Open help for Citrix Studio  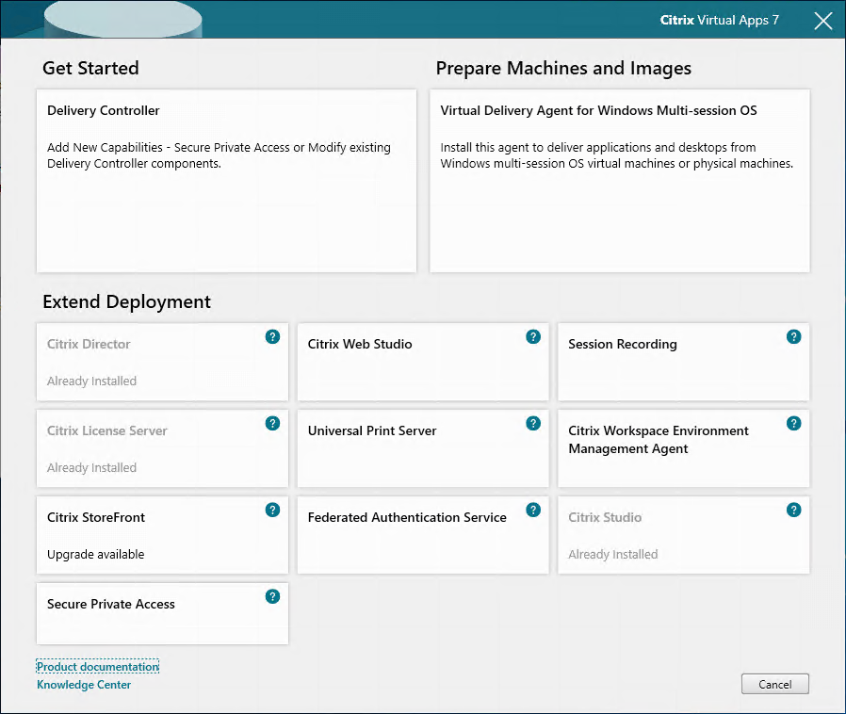[x=793, y=510]
